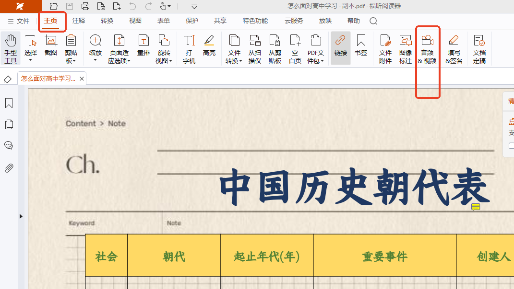
Task: Show the comments panel in left sidebar
Action: coord(9,145)
